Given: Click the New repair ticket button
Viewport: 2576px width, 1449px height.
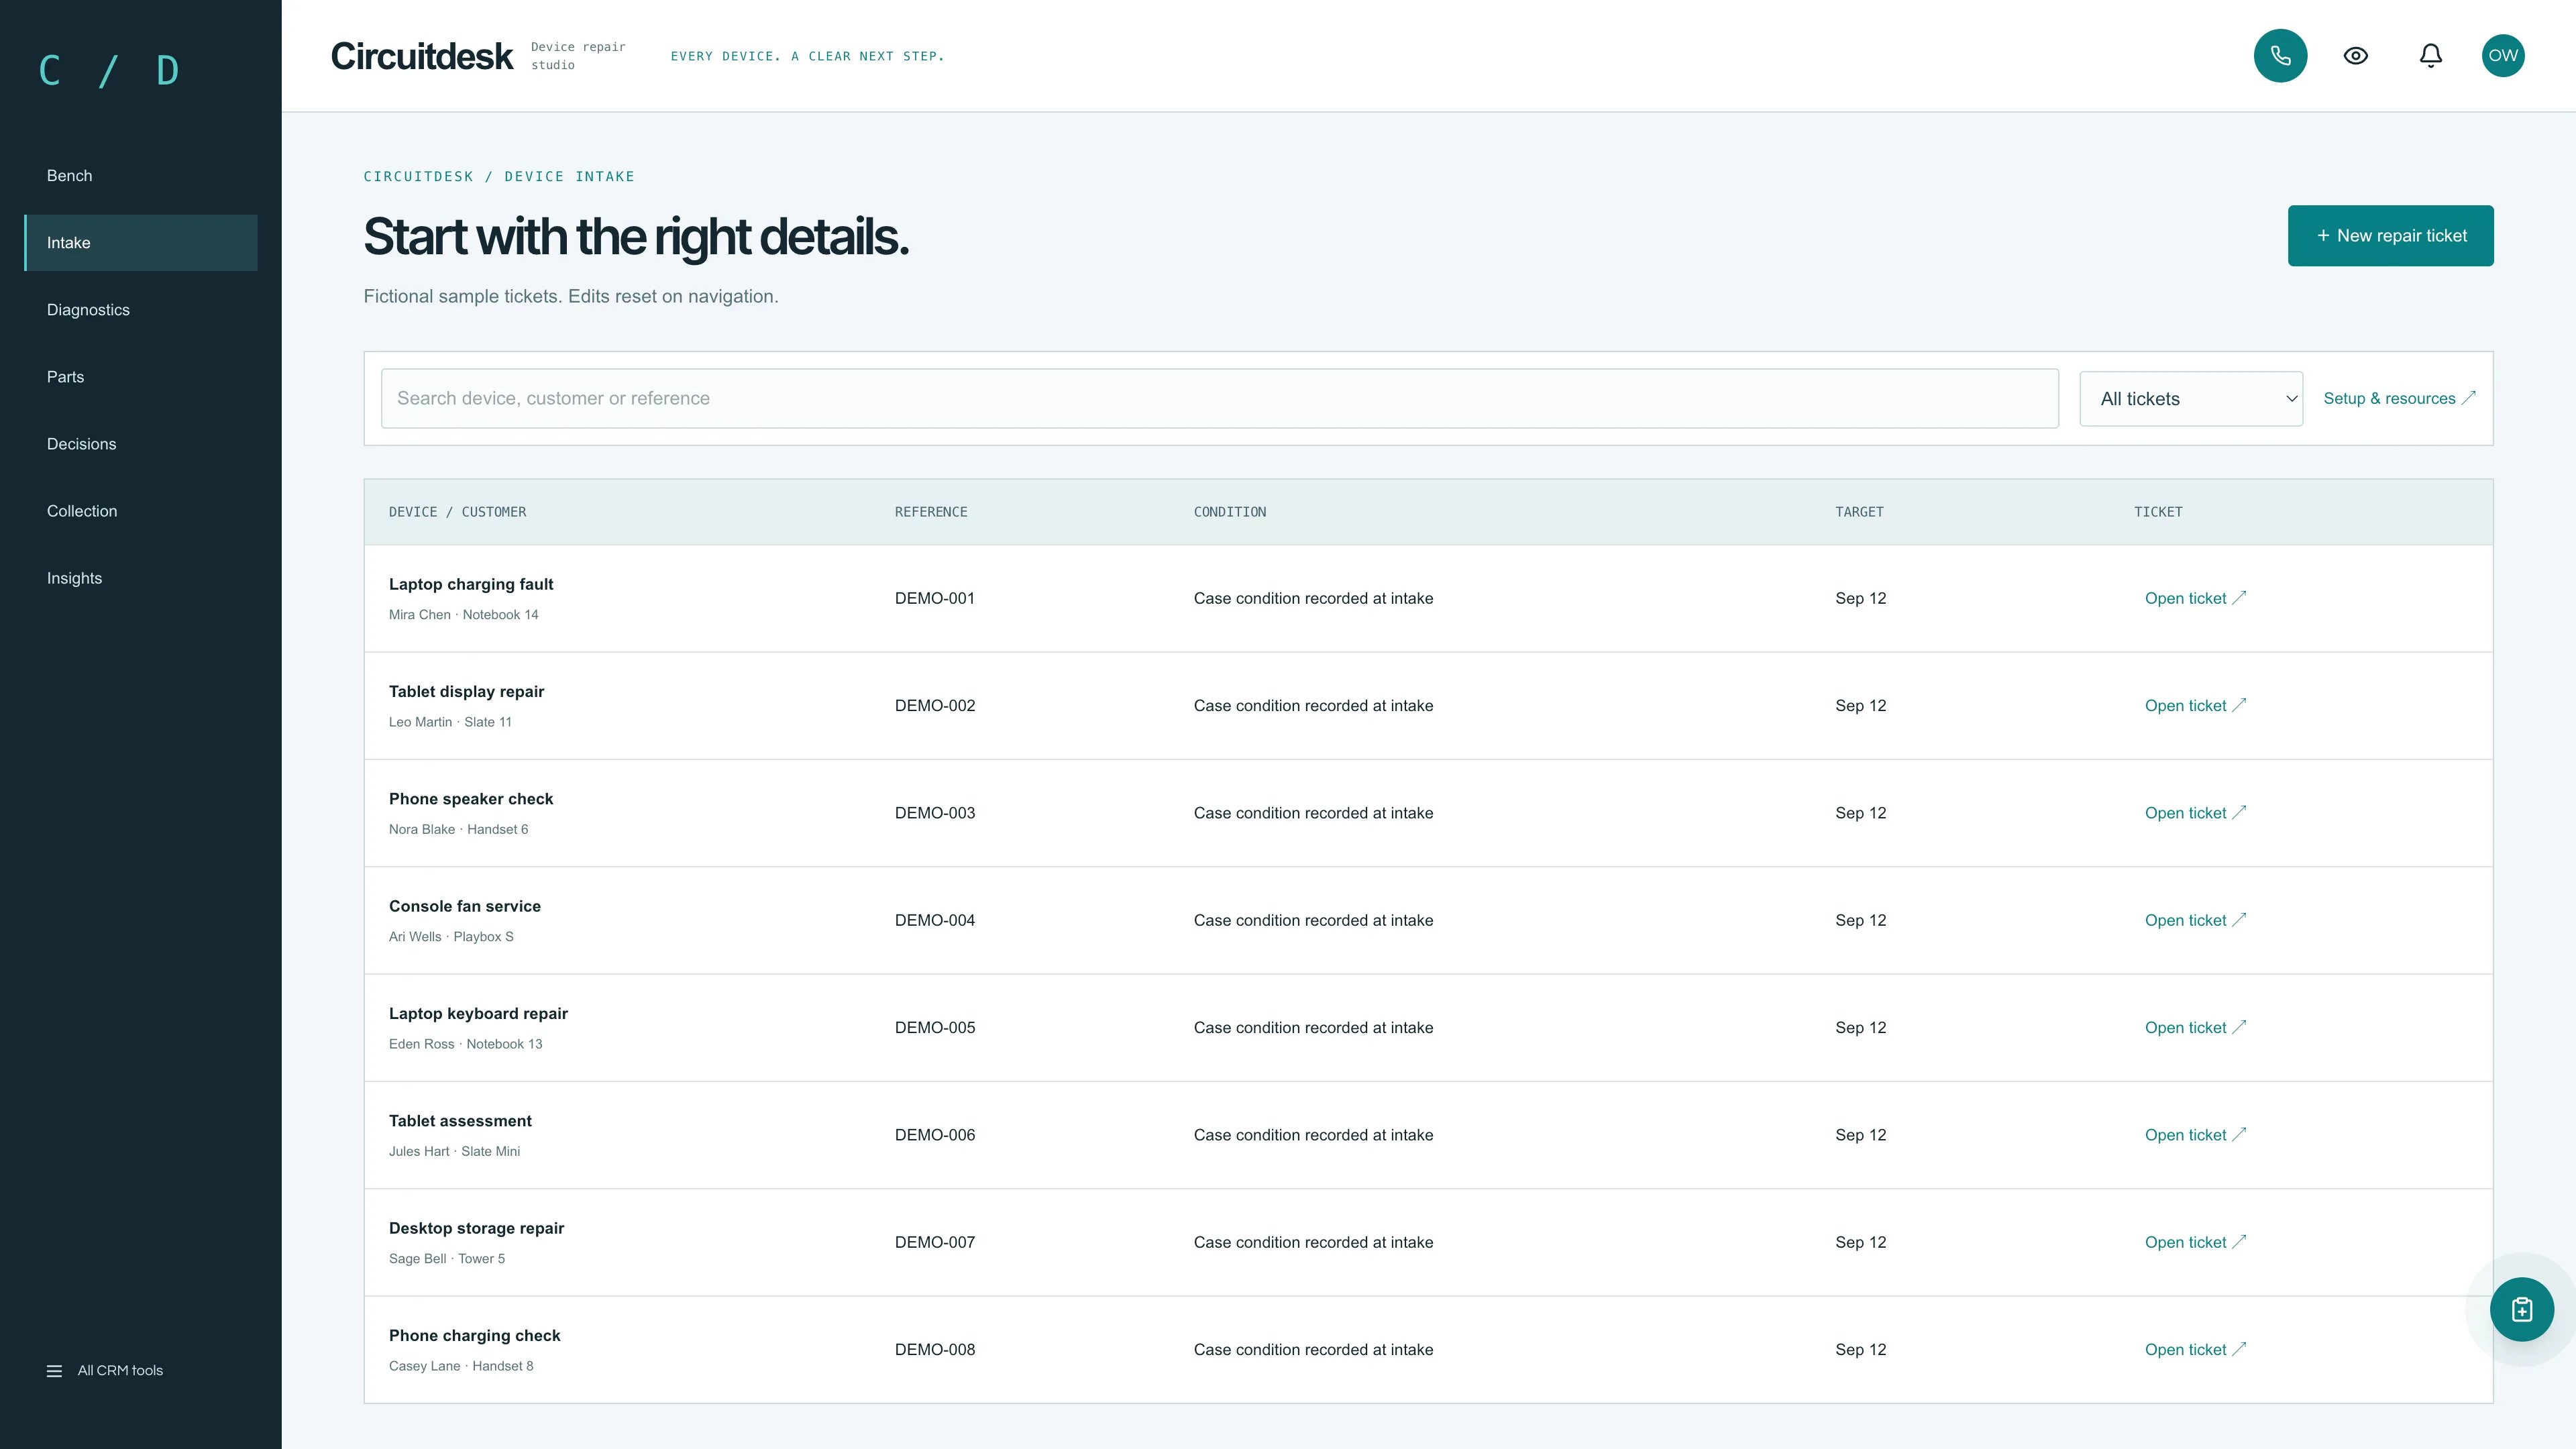Looking at the screenshot, I should coord(2390,236).
